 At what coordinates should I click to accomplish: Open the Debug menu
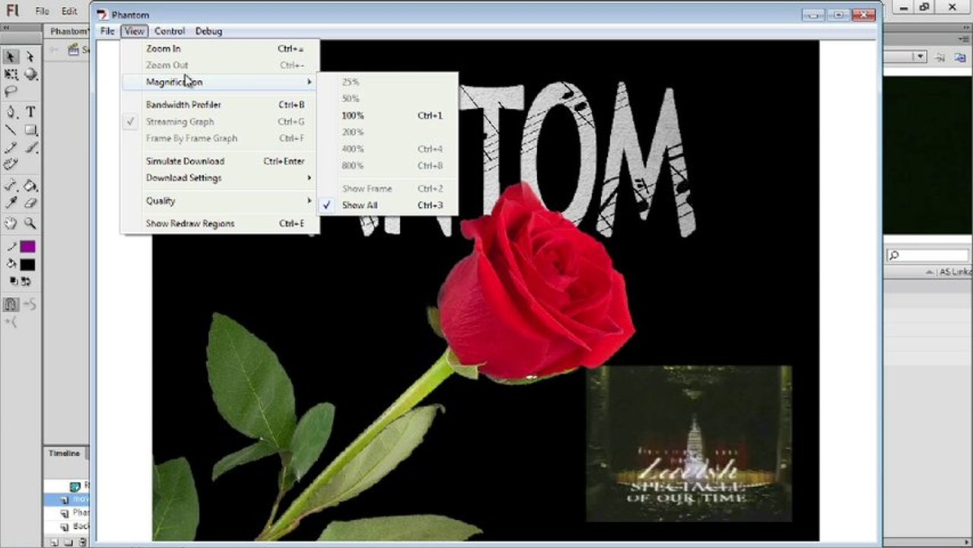(208, 31)
